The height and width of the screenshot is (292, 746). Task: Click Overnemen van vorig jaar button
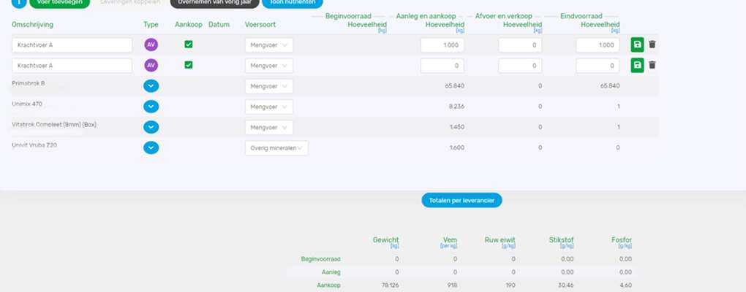214,3
